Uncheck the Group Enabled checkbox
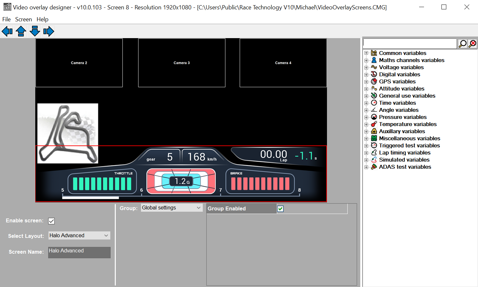Screen dimensions: 478x287 click(x=280, y=209)
